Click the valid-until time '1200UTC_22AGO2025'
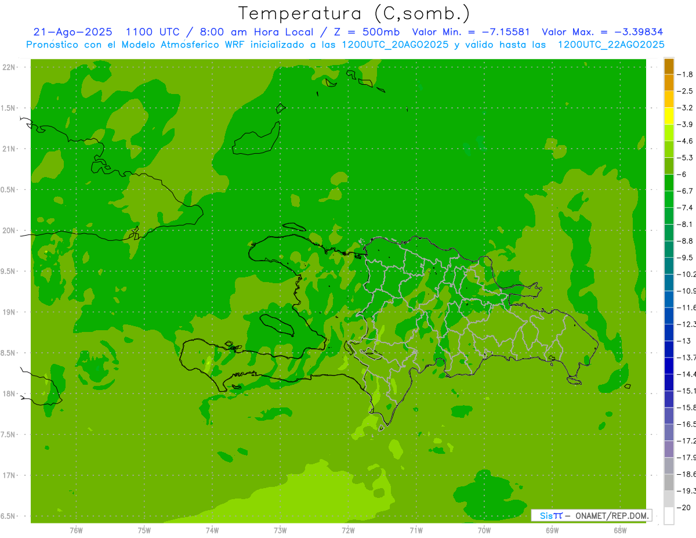The image size is (696, 538). pyautogui.click(x=611, y=45)
